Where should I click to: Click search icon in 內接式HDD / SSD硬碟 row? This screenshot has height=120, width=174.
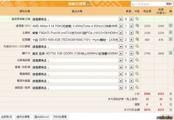pyautogui.click(x=137, y=46)
